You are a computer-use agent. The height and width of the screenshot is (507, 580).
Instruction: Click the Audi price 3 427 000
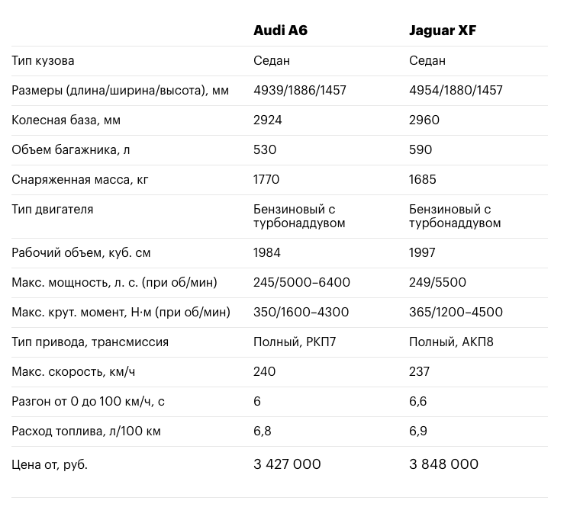(x=287, y=464)
